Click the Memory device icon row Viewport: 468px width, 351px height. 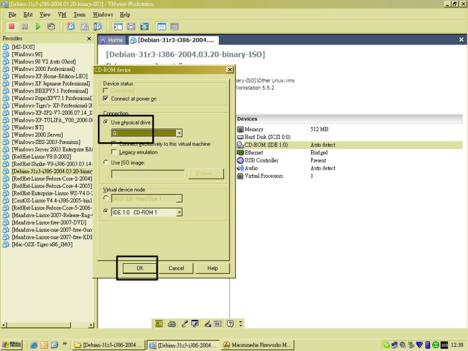pyautogui.click(x=240, y=129)
